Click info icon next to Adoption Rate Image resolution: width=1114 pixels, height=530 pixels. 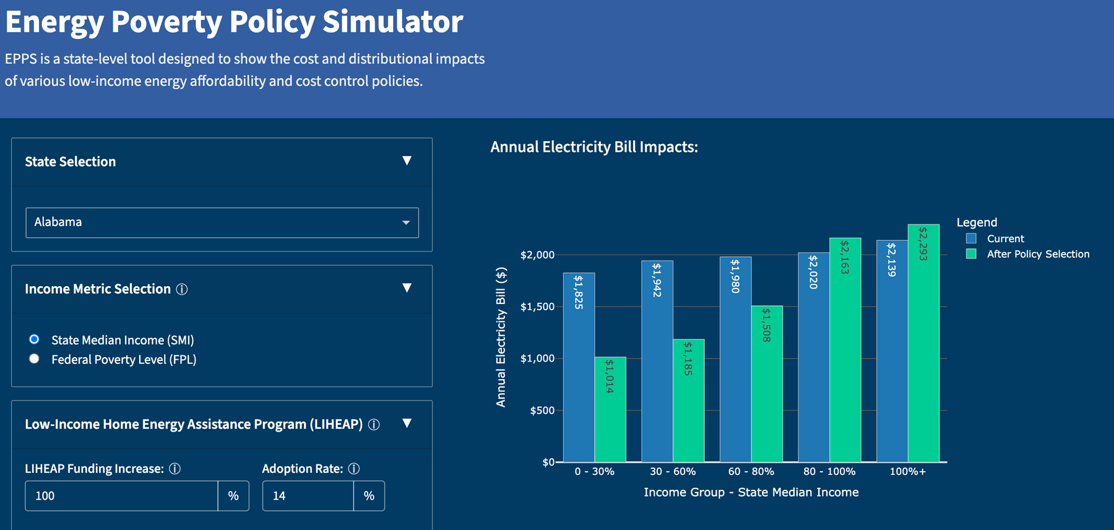pos(354,469)
